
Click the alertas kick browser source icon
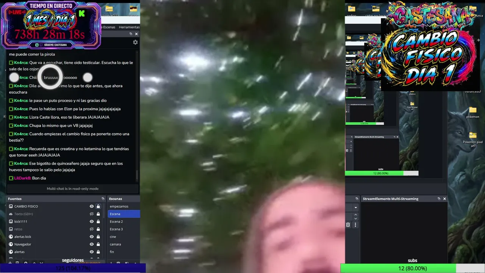click(x=11, y=237)
